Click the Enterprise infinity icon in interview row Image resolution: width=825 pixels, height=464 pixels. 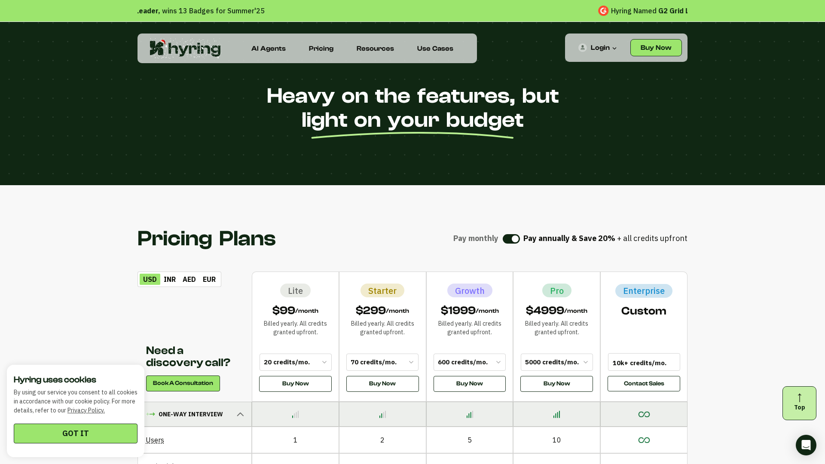pos(644,415)
